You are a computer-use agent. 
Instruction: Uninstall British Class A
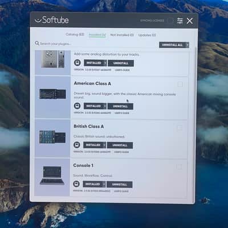120,145
